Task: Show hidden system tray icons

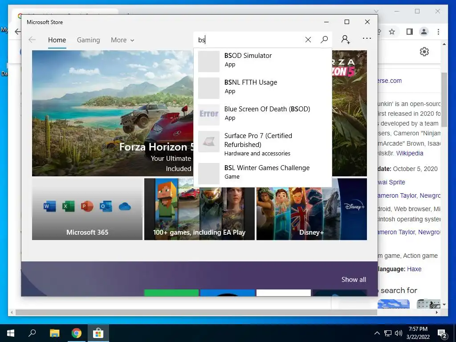Action: pyautogui.click(x=377, y=333)
